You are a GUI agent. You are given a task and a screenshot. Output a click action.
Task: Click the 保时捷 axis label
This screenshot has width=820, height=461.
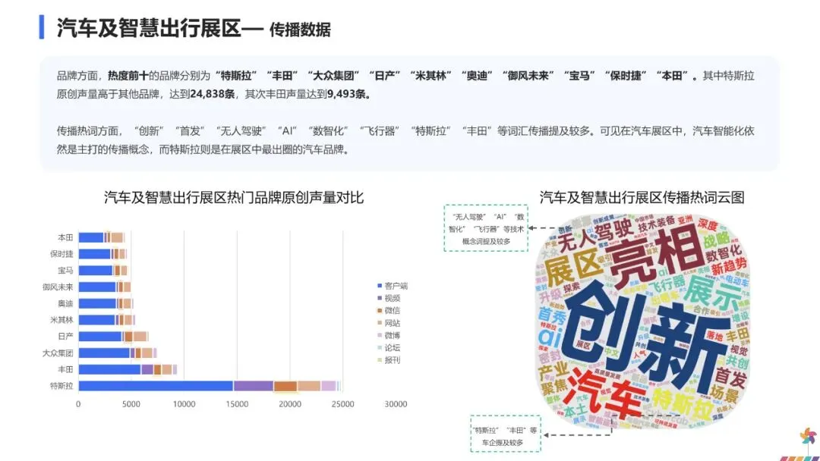pos(61,254)
